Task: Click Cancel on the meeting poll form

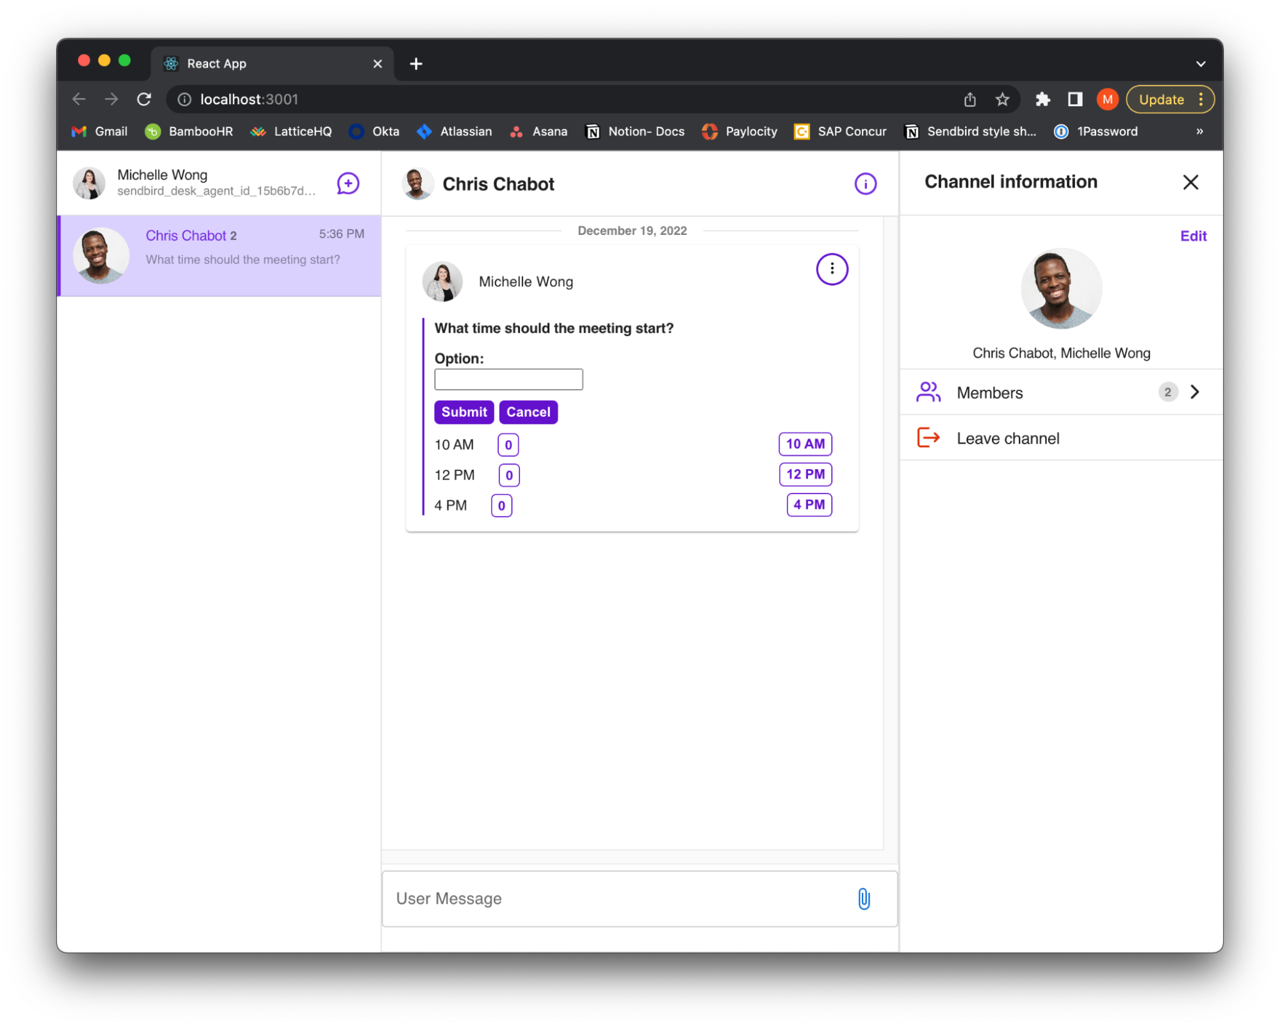Action: coord(529,412)
